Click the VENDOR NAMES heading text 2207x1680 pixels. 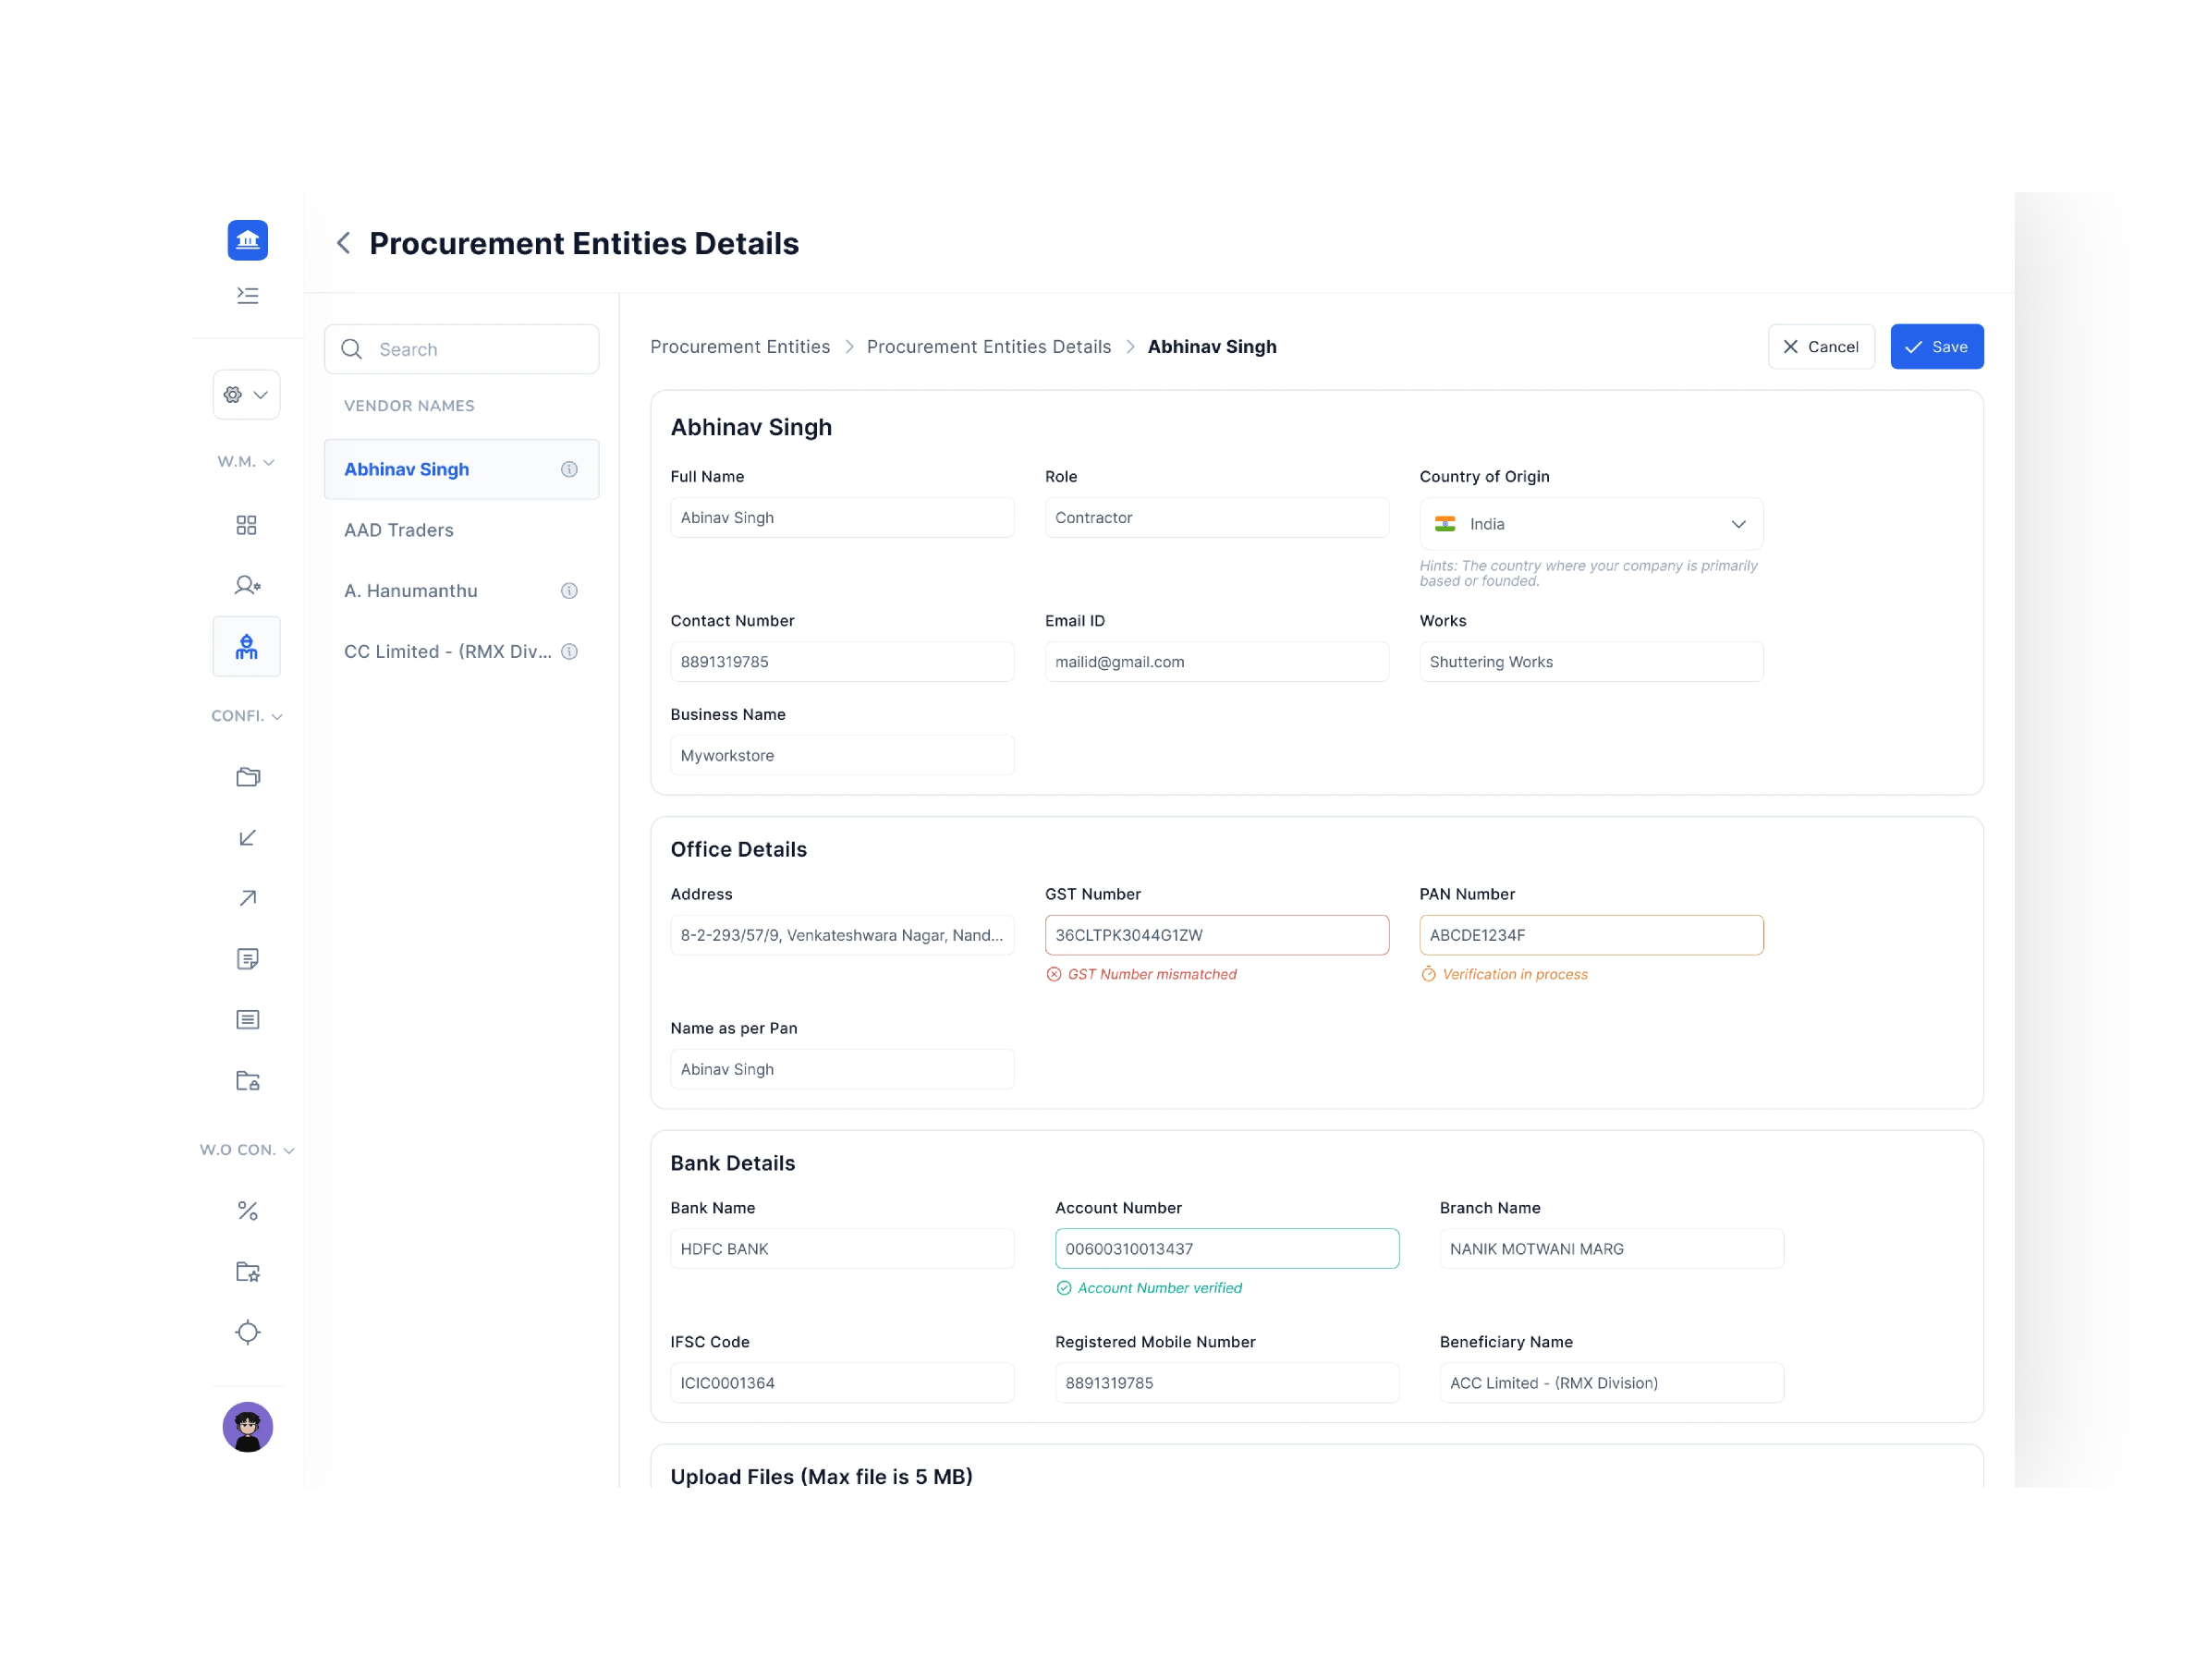(x=409, y=406)
